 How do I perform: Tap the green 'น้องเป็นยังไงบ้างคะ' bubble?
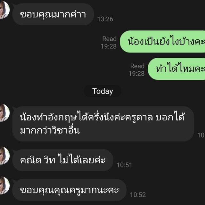click(x=162, y=42)
